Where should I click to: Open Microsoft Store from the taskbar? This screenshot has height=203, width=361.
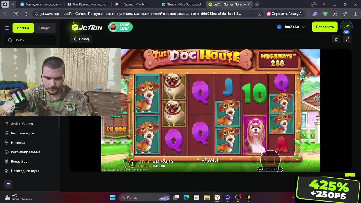tap(197, 197)
